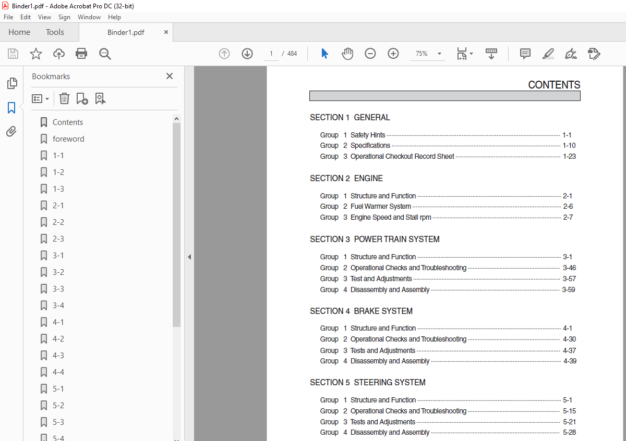Jump to bookmark 3-4
Screen dimensions: 626x441
point(58,306)
